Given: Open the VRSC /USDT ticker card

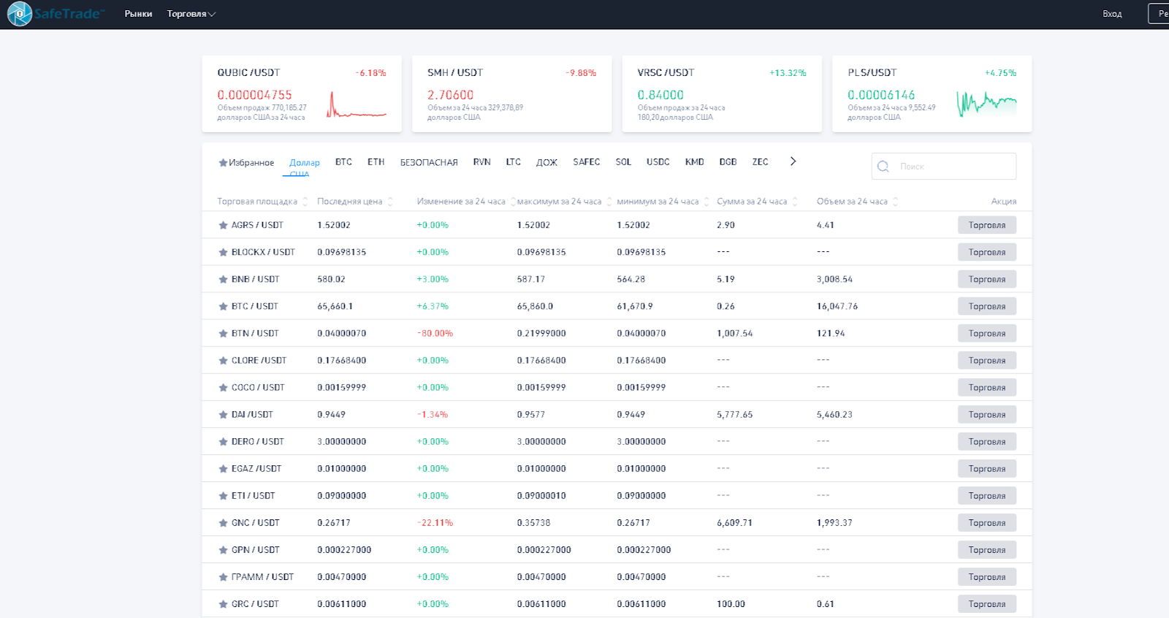Looking at the screenshot, I should point(722,94).
